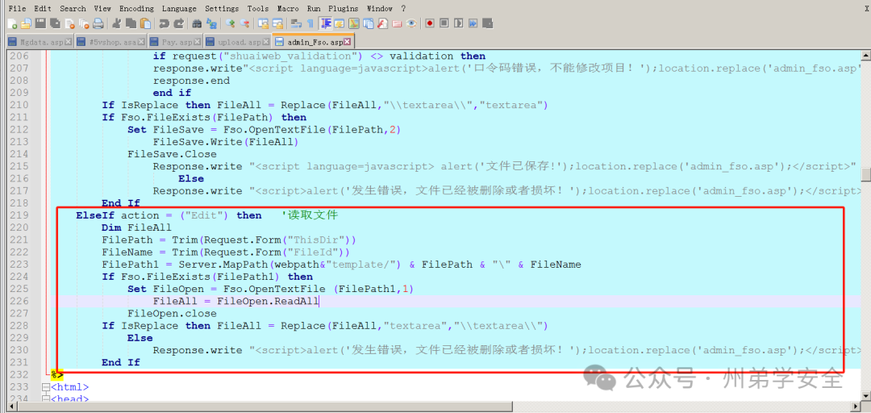This screenshot has width=871, height=413.
Task: Switch to the upload.asp tab
Action: click(x=238, y=42)
